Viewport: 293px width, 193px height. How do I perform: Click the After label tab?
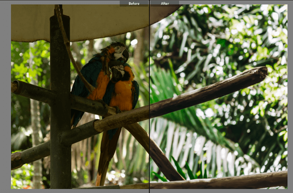point(165,4)
